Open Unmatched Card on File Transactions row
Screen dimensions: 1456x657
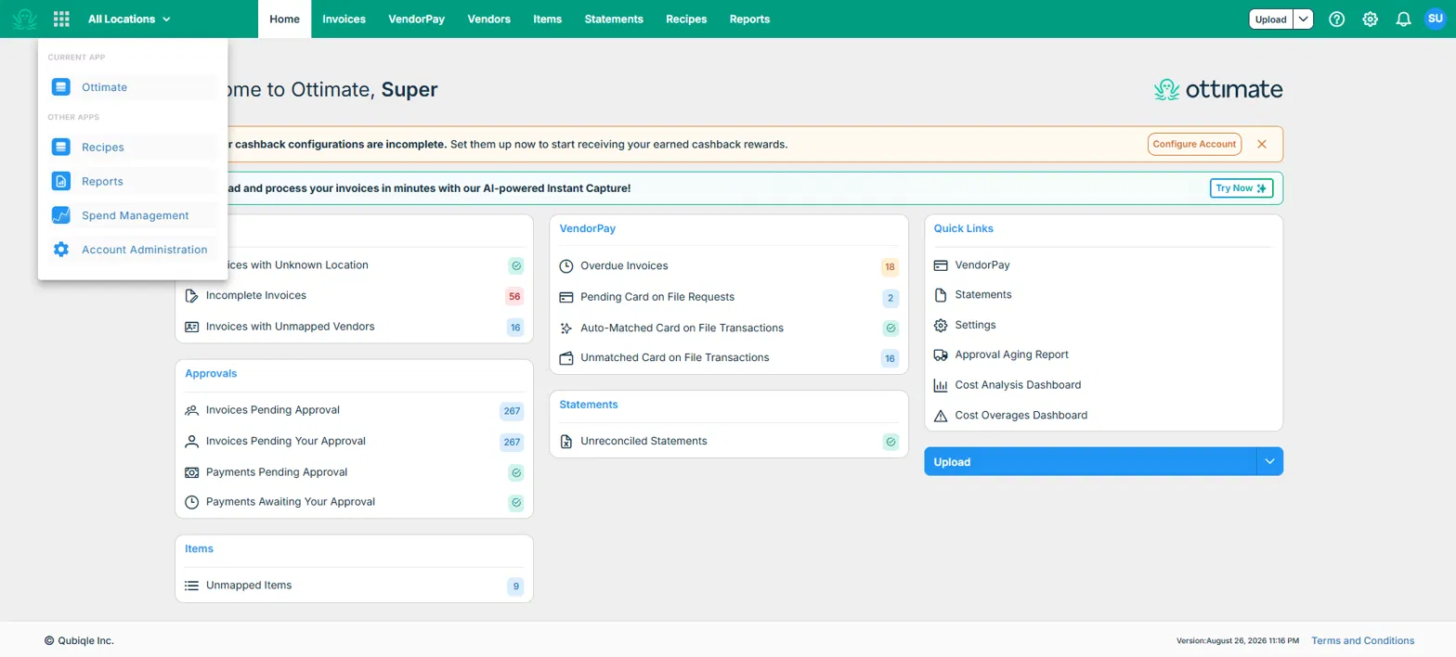coord(729,357)
